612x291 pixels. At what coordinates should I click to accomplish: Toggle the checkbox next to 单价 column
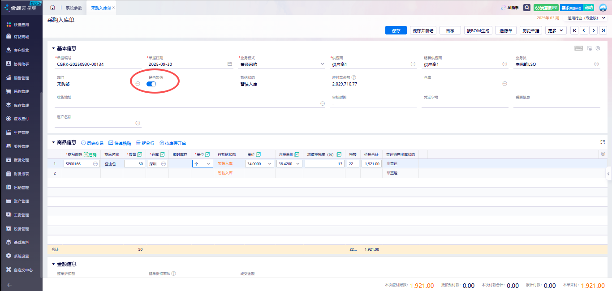click(x=259, y=154)
